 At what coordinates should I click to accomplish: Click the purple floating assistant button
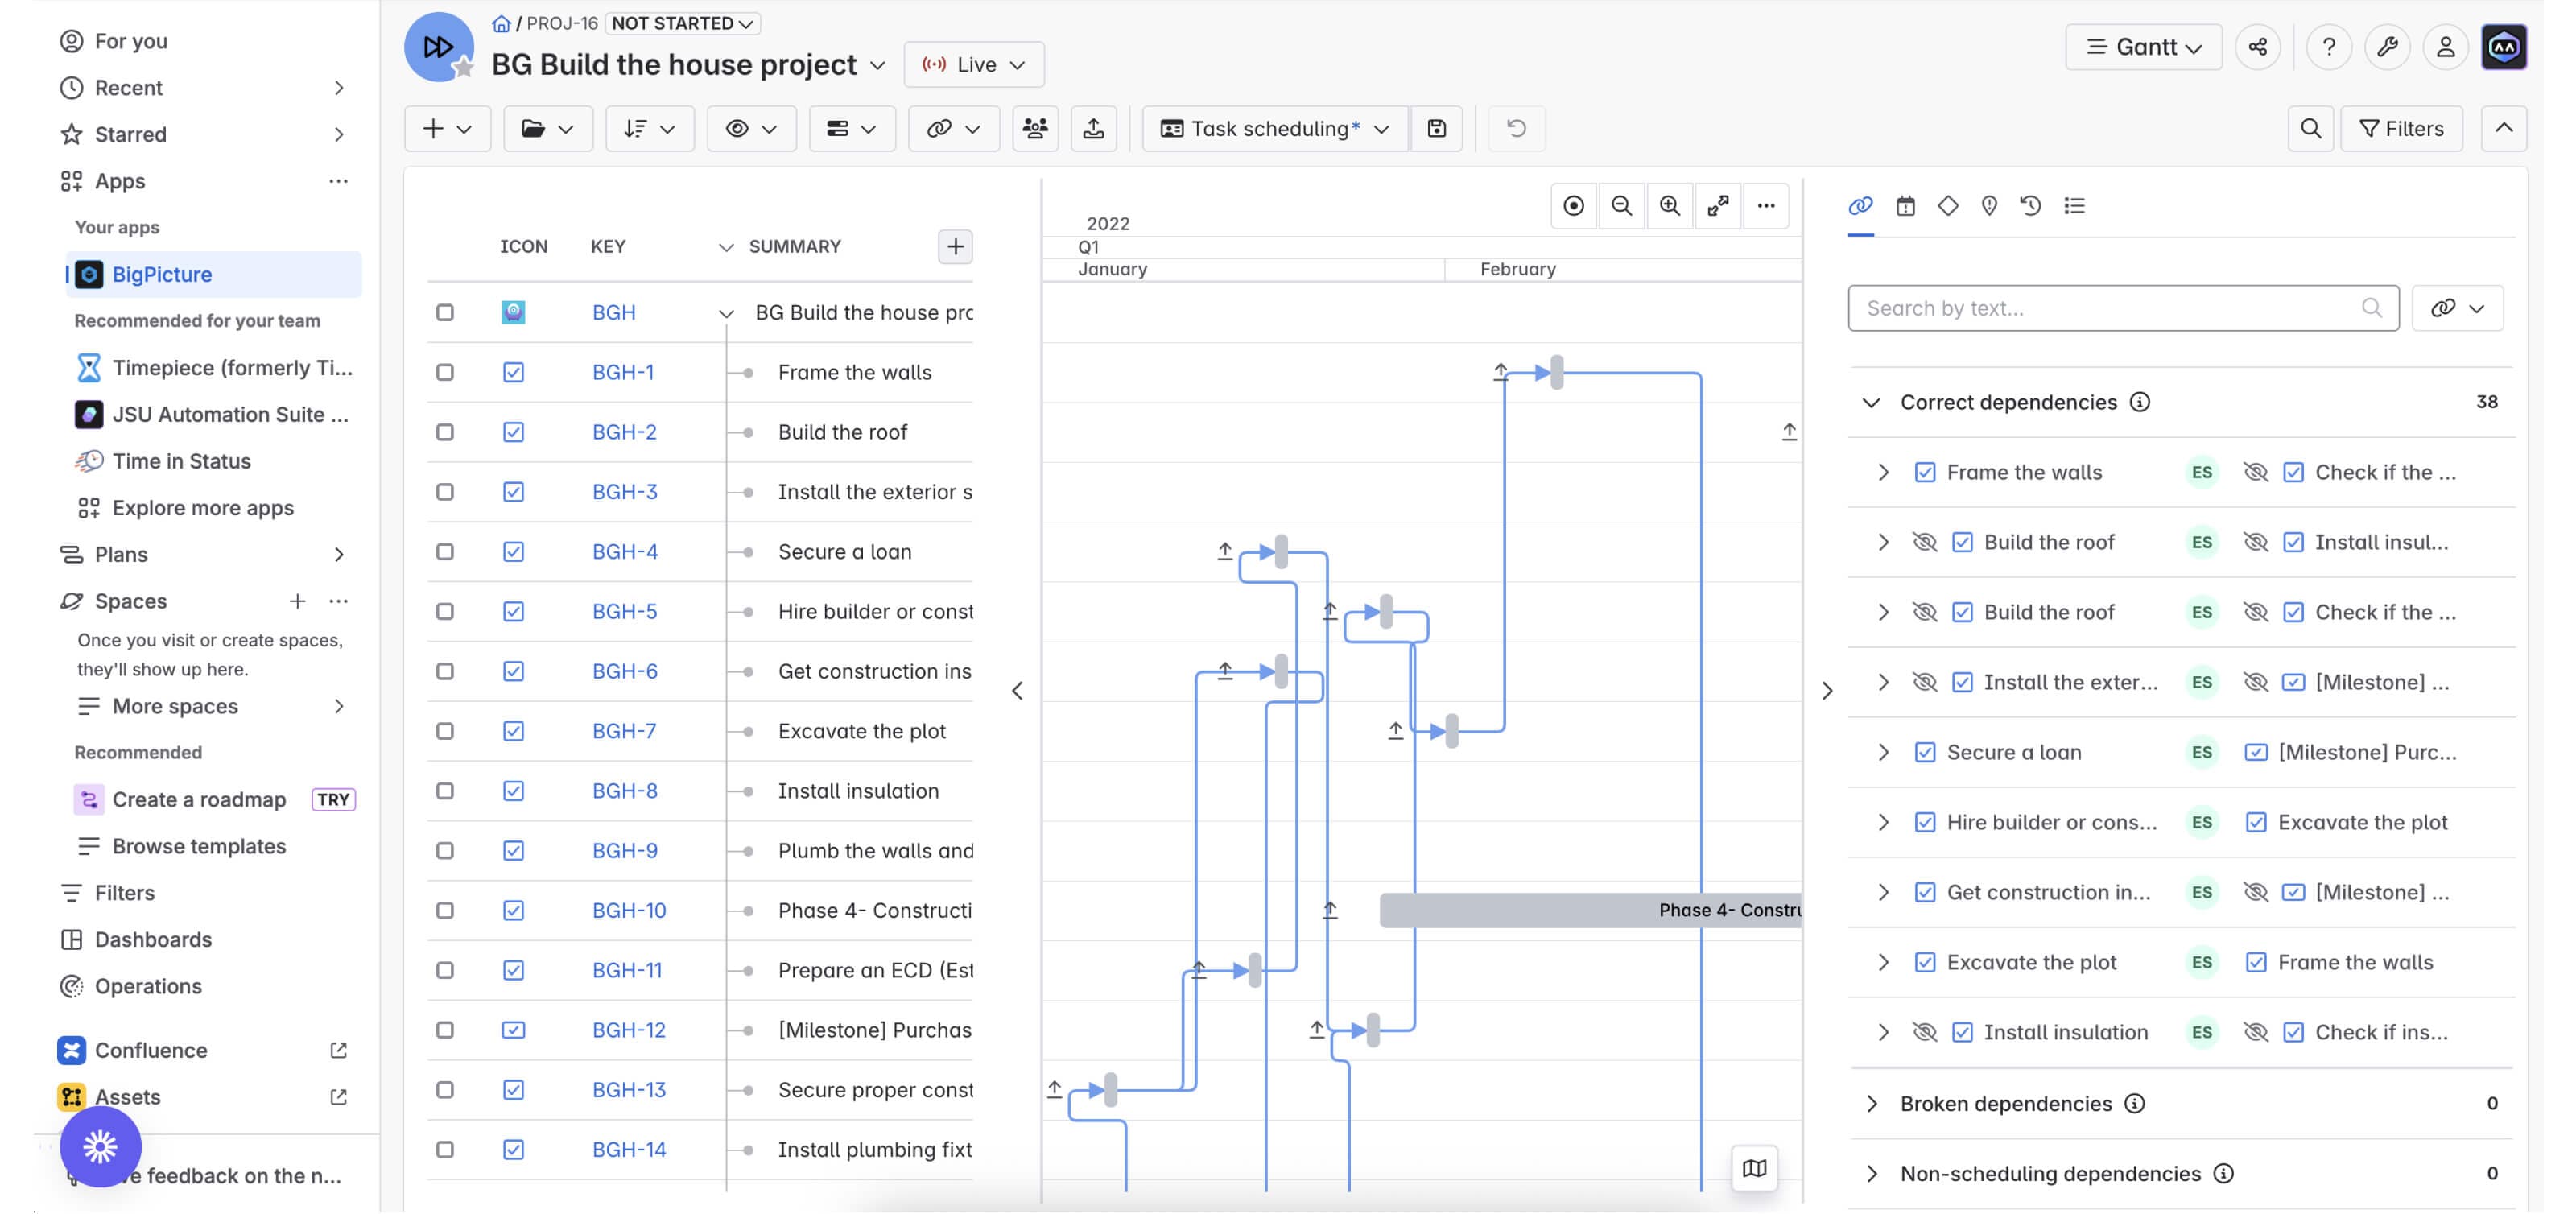100,1146
